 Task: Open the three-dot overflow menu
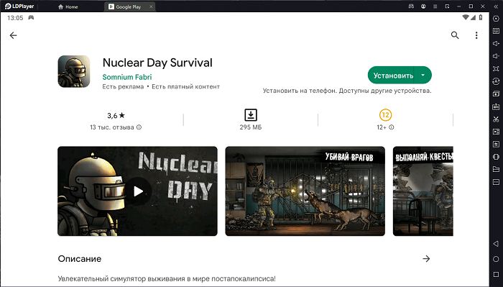pos(476,35)
